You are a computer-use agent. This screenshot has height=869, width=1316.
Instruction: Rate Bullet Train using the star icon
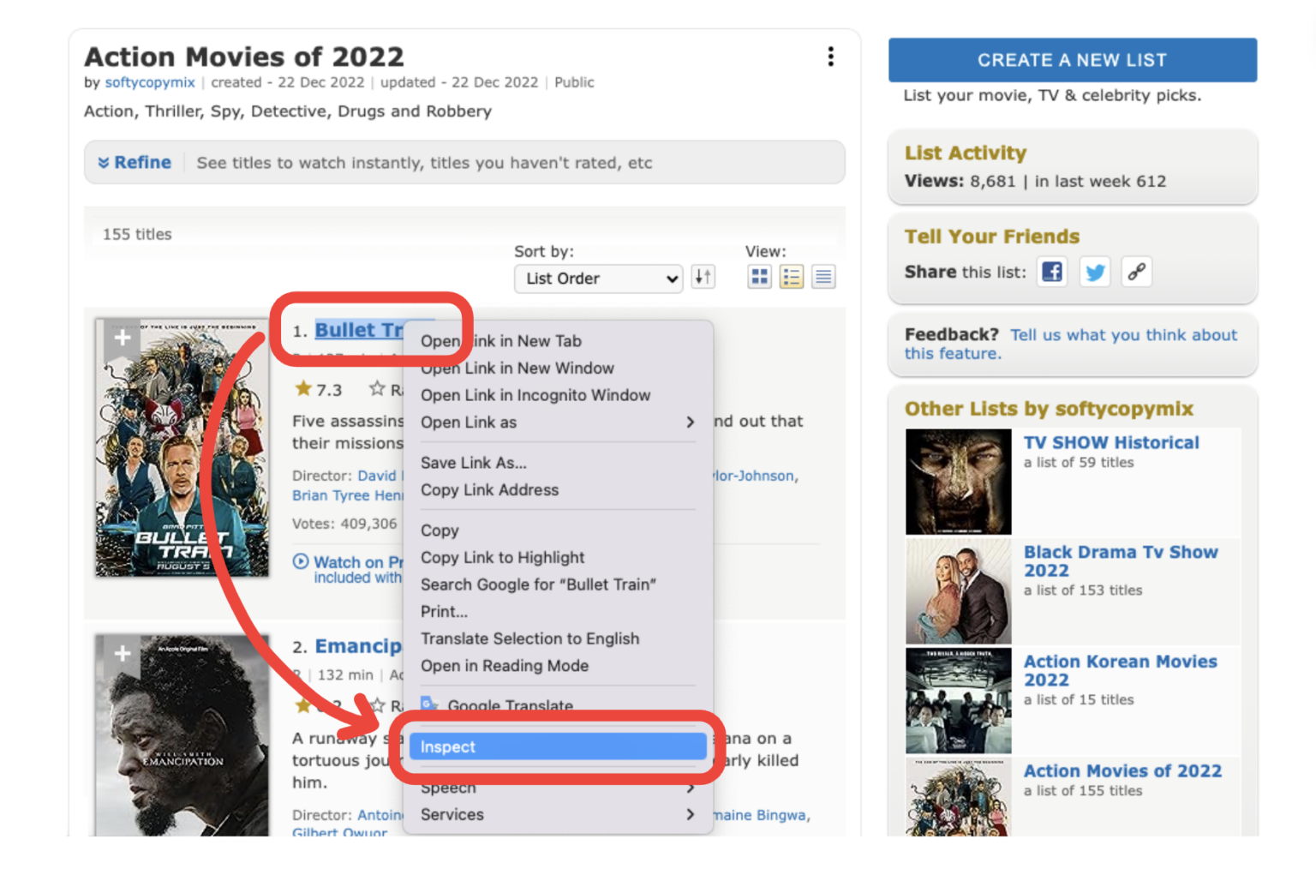point(377,388)
